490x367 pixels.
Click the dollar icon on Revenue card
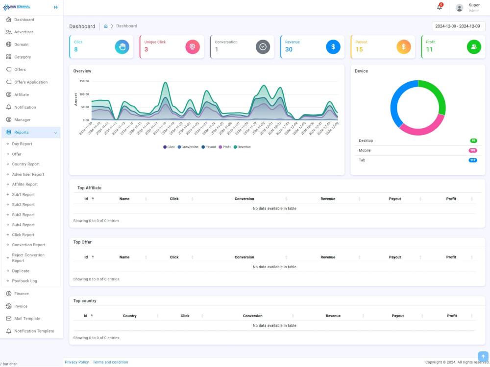tap(333, 47)
